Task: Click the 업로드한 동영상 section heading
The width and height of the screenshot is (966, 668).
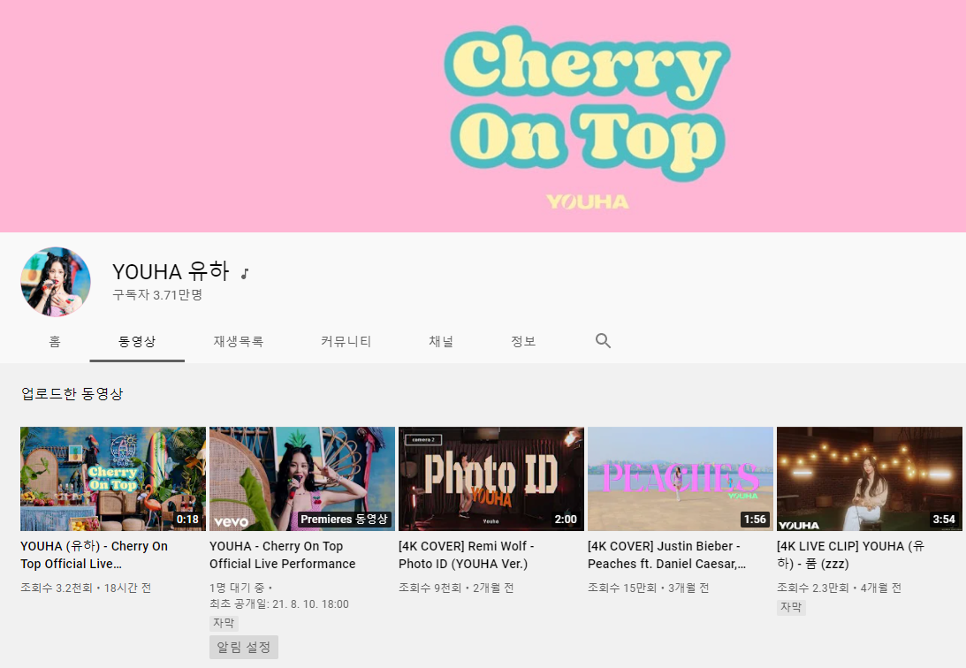Action: (x=72, y=393)
